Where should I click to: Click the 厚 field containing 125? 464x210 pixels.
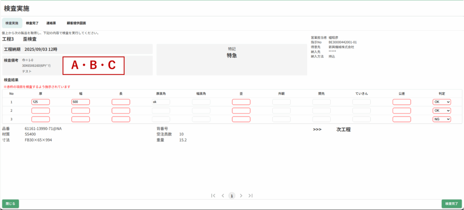(x=40, y=102)
